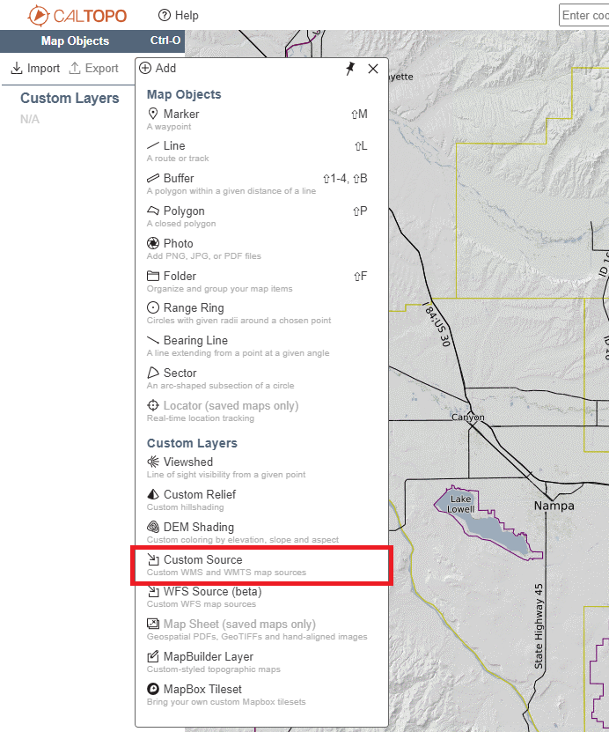The width and height of the screenshot is (609, 732).
Task: Click the Polygon shape icon
Action: tap(152, 211)
